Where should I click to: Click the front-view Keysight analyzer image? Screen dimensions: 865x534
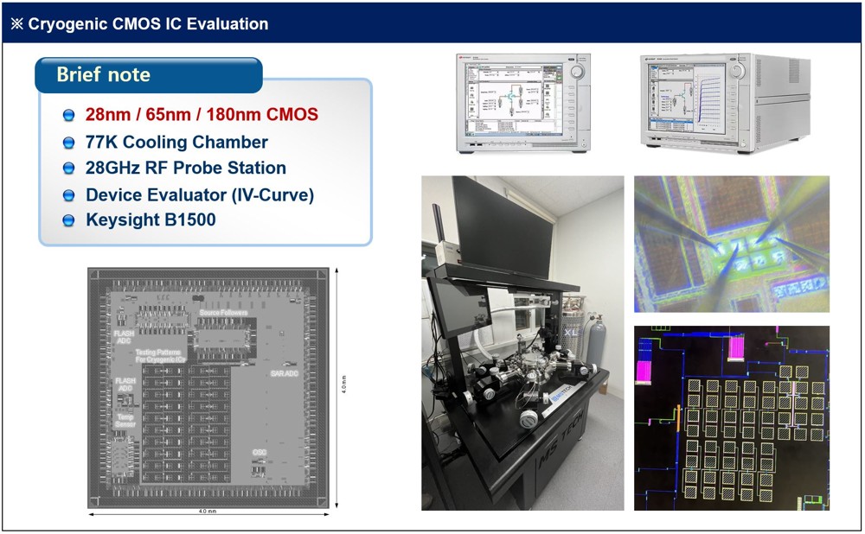(x=523, y=103)
